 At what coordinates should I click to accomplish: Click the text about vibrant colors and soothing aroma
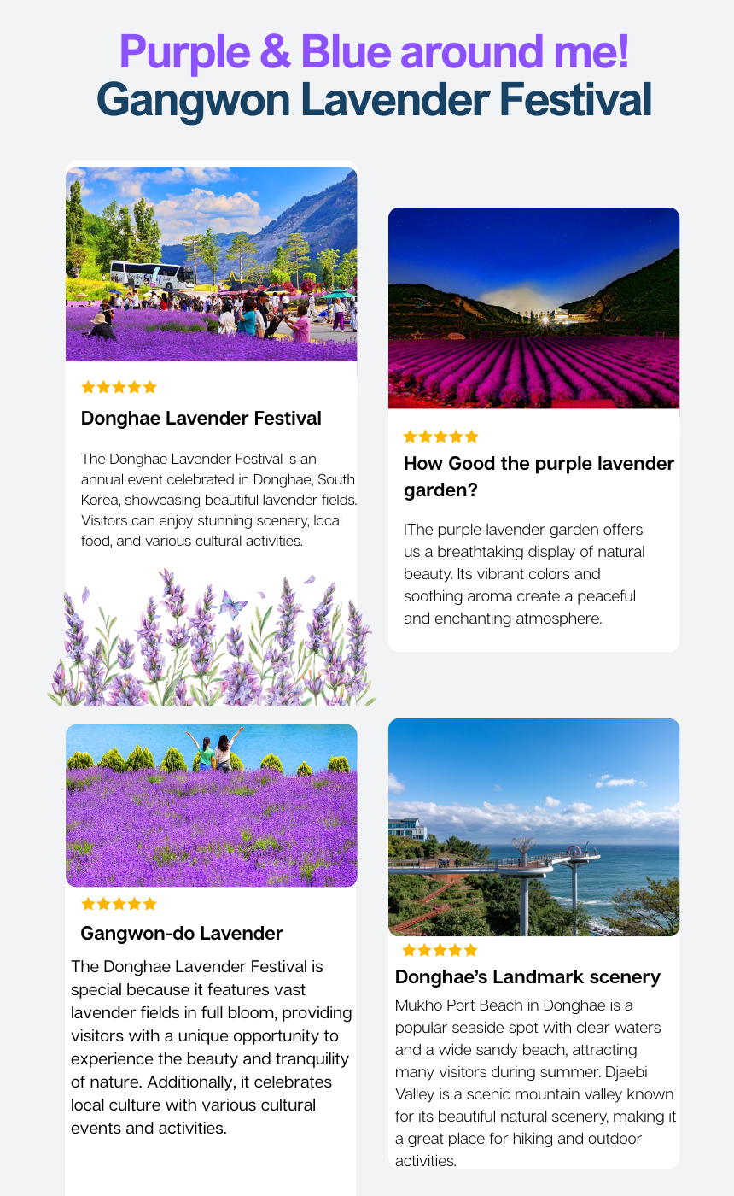click(524, 573)
